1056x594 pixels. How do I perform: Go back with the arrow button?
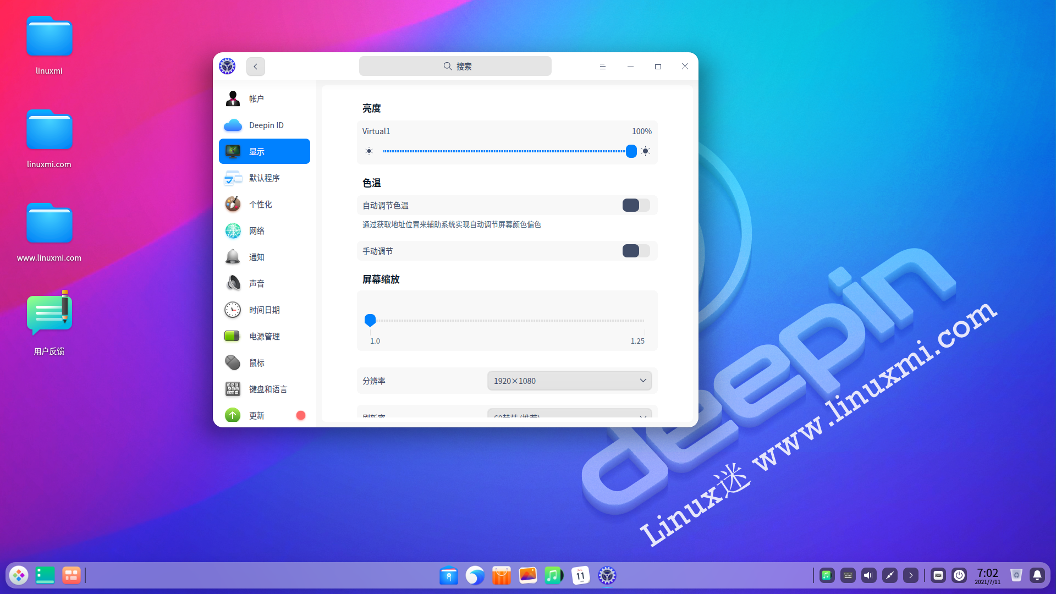(256, 67)
